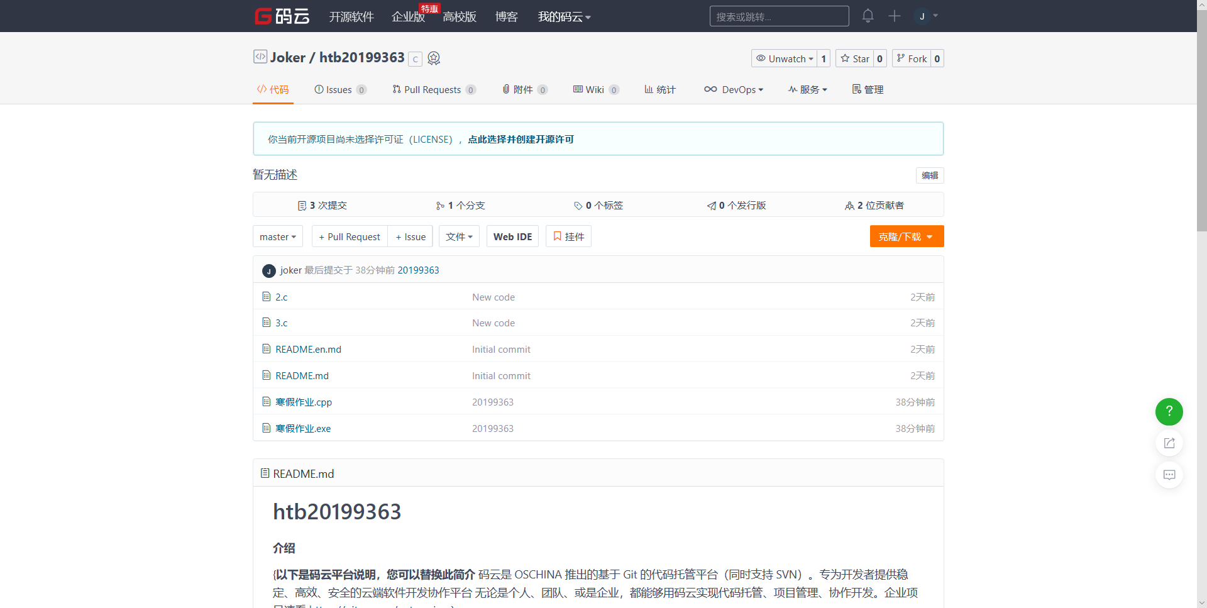The image size is (1207, 608).
Task: Click the floating share icon button
Action: tap(1169, 443)
